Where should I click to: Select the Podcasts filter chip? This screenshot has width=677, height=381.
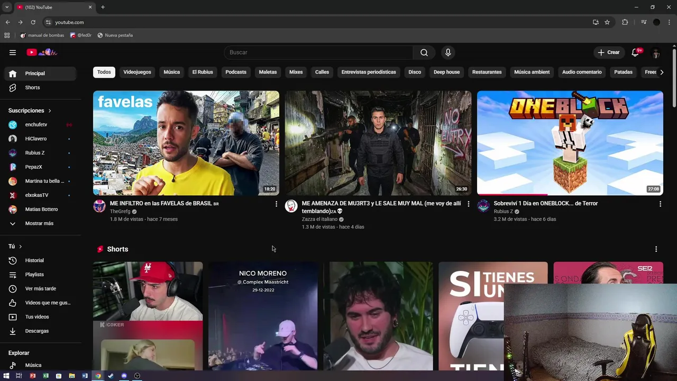click(x=236, y=72)
